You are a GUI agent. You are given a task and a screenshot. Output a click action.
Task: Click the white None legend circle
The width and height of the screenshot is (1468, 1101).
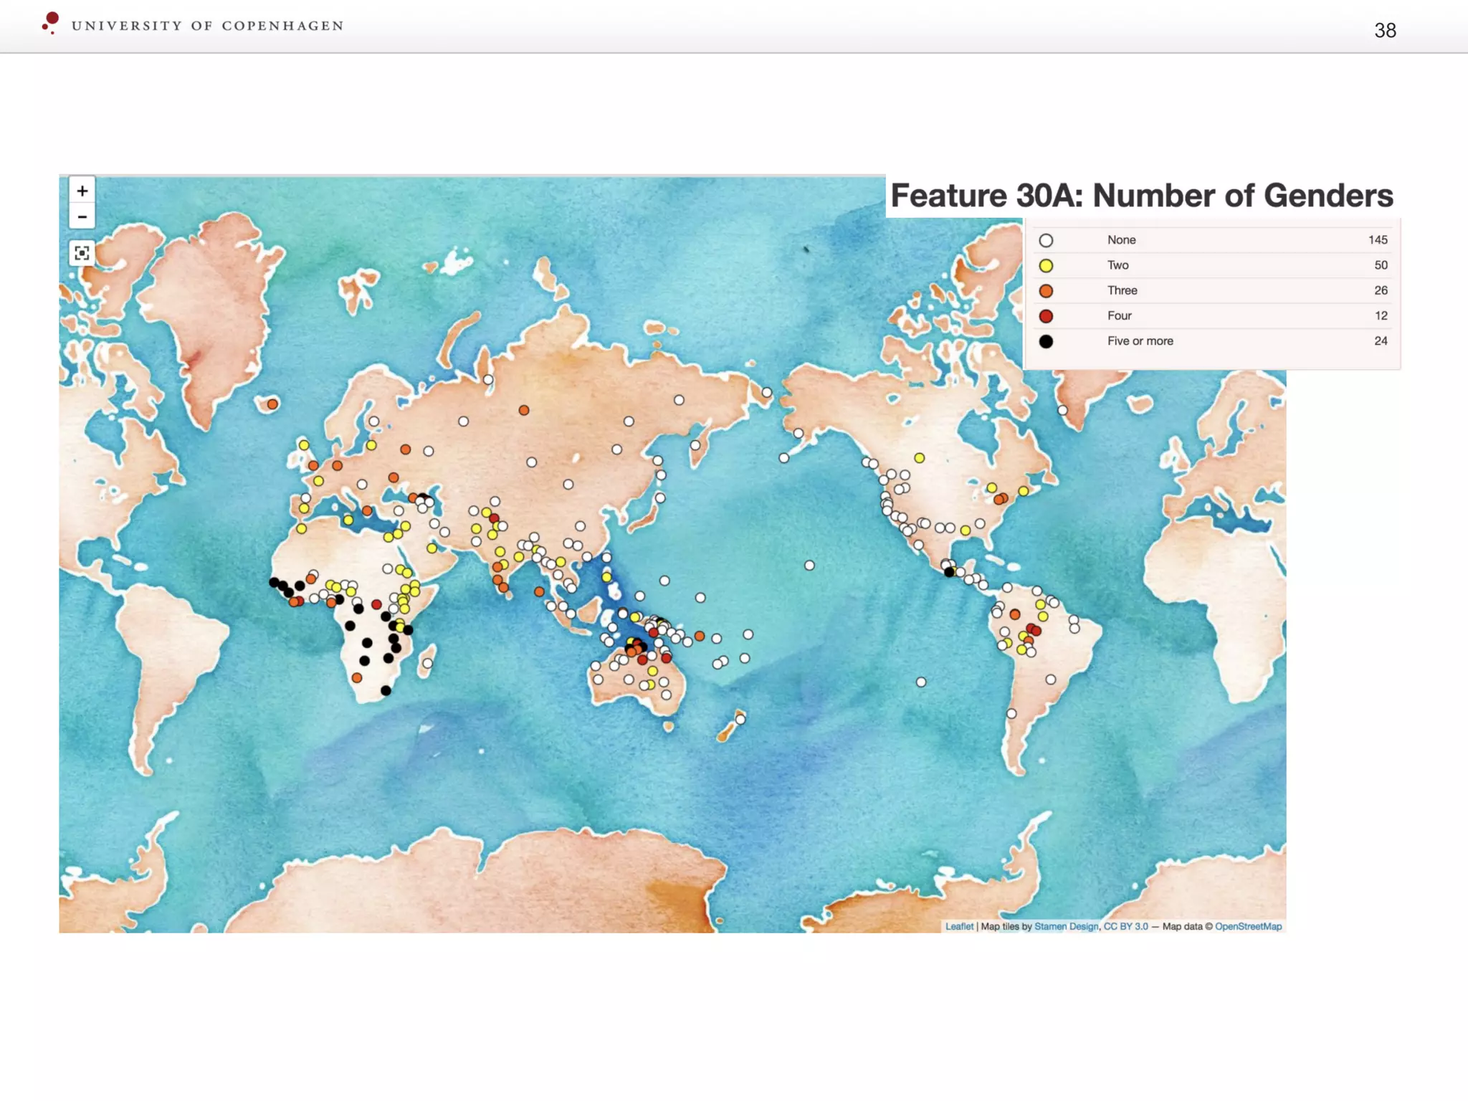(1046, 241)
